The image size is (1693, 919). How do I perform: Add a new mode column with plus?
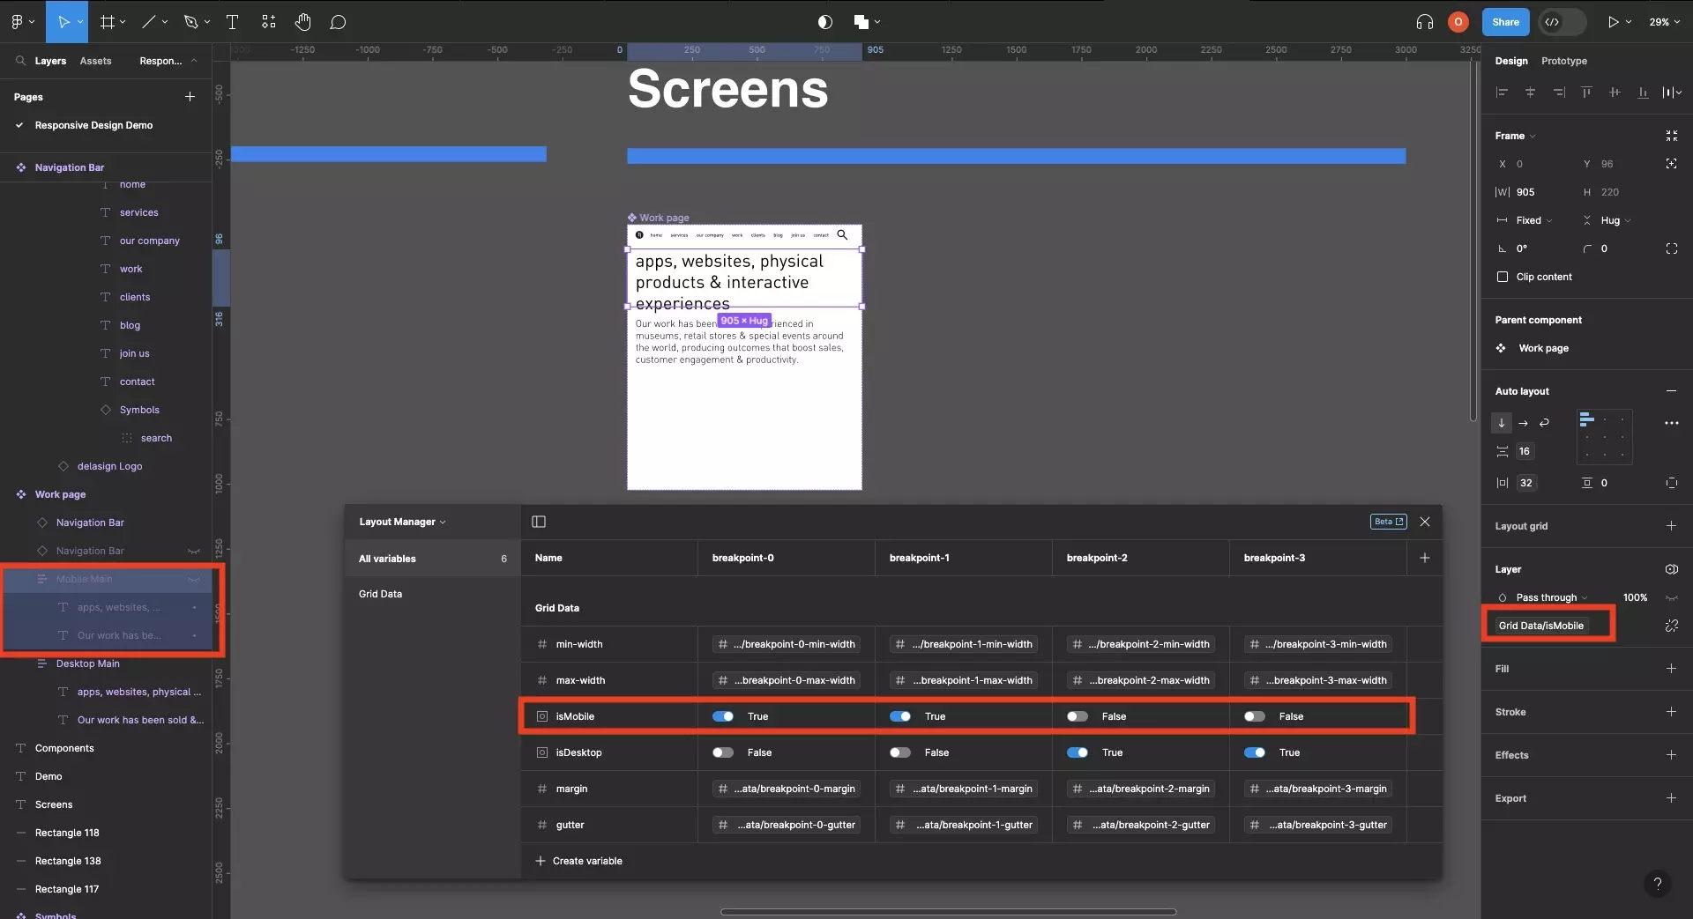tap(1425, 558)
